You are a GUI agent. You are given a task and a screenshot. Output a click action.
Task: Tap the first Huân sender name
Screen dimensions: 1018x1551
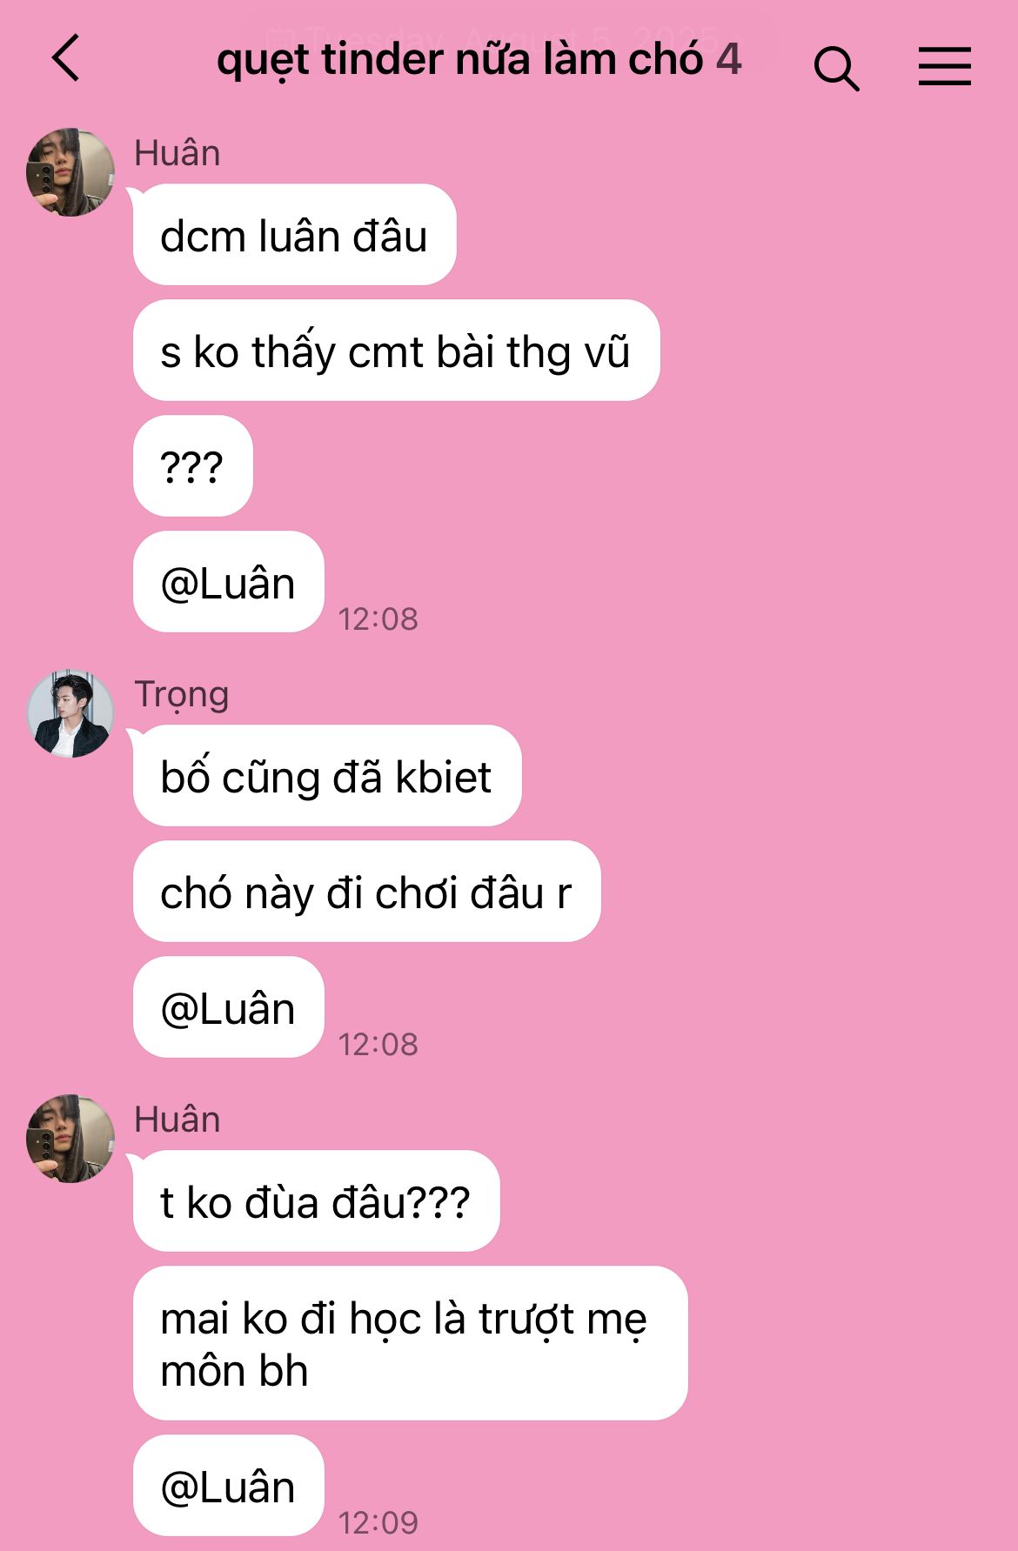pyautogui.click(x=177, y=153)
